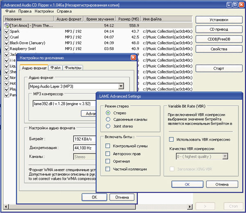Tick the Частной коллекции checkbox
The image size is (246, 213).
(x=107, y=169)
